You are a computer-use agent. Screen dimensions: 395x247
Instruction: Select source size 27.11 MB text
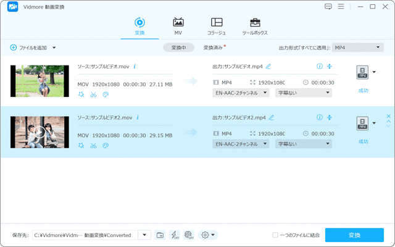tap(160, 84)
